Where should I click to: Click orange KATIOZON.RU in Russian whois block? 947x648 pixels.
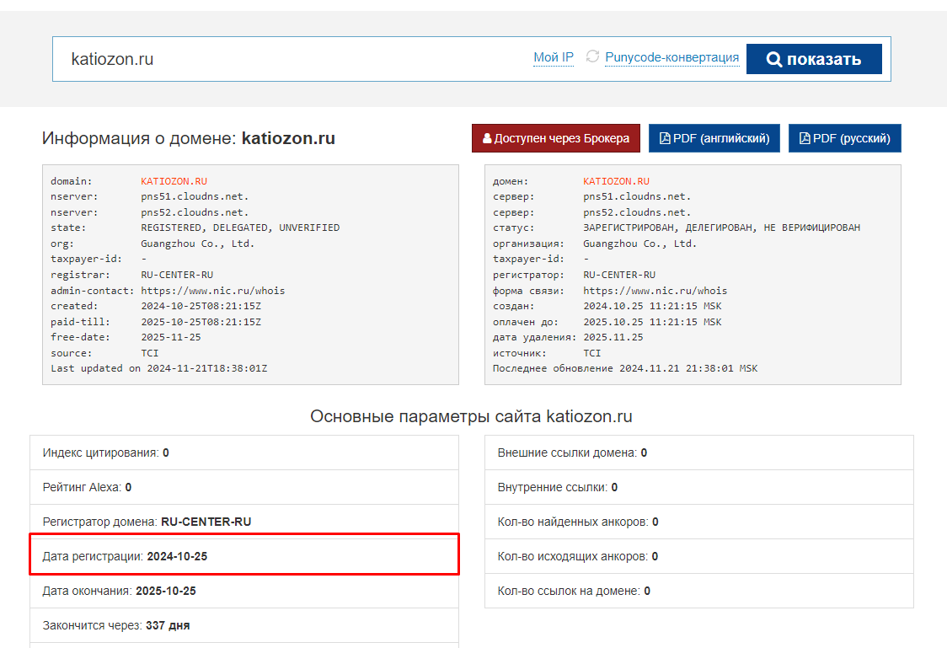point(616,181)
